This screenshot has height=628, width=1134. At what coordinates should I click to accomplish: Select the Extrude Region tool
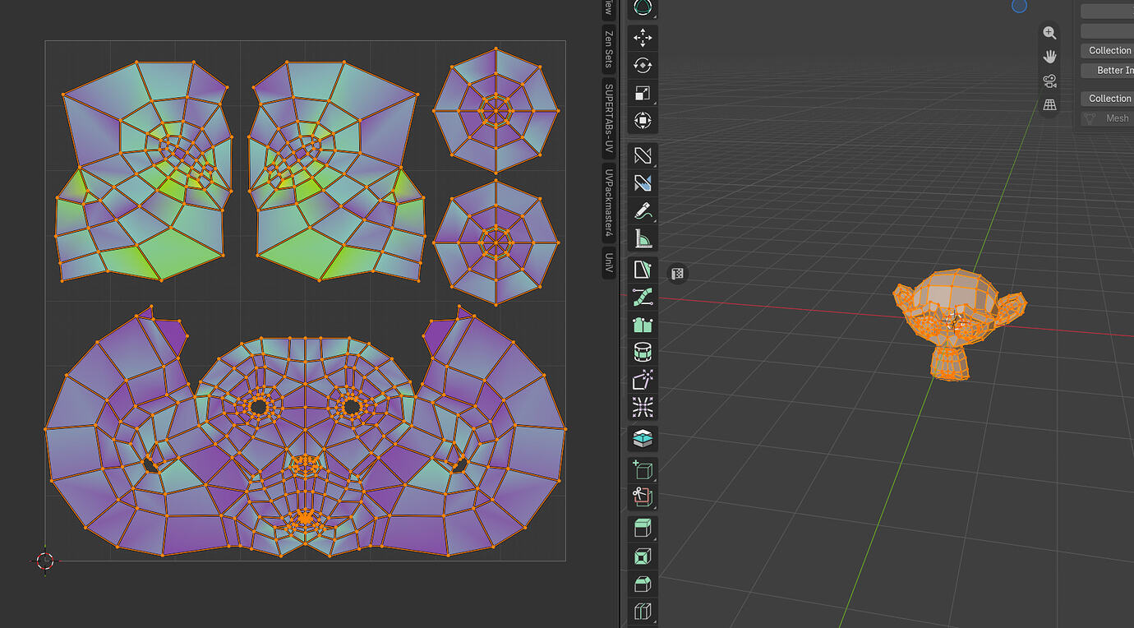[x=643, y=528]
